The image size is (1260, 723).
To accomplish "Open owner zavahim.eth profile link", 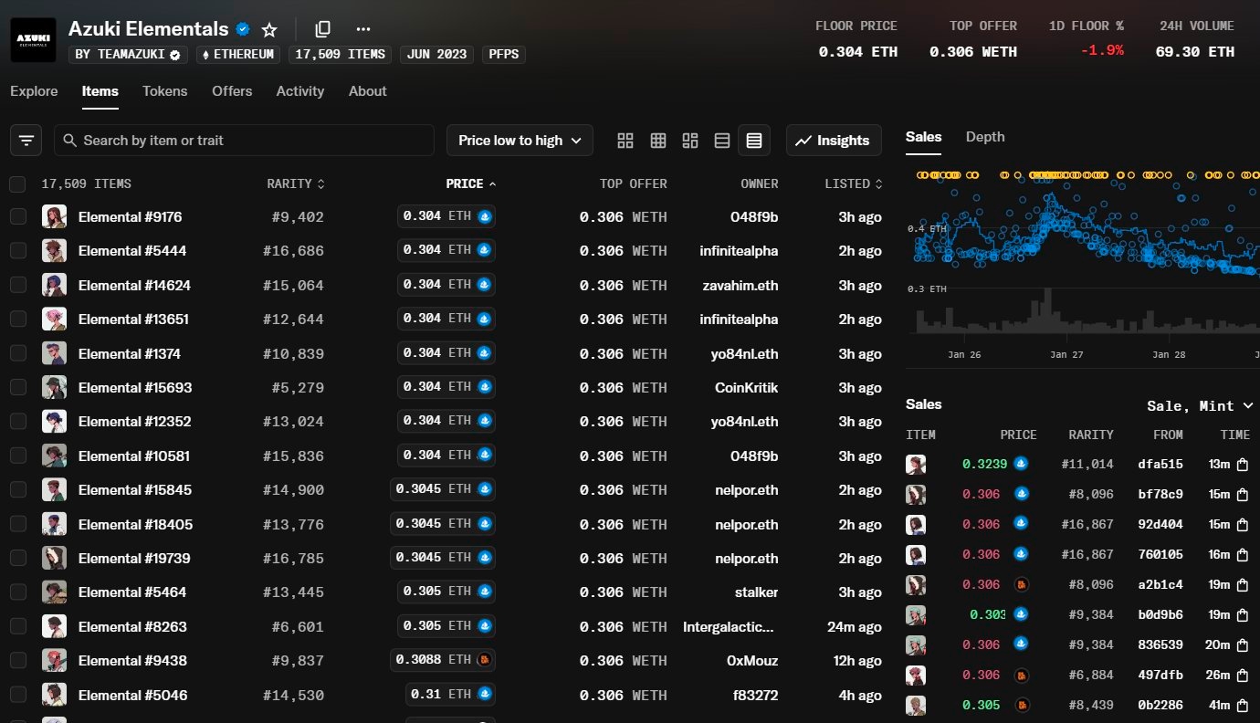I will coord(740,286).
